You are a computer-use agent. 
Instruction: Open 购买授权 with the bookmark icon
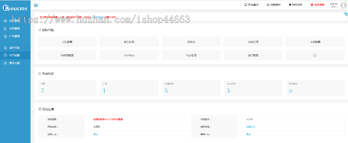coord(295,5)
